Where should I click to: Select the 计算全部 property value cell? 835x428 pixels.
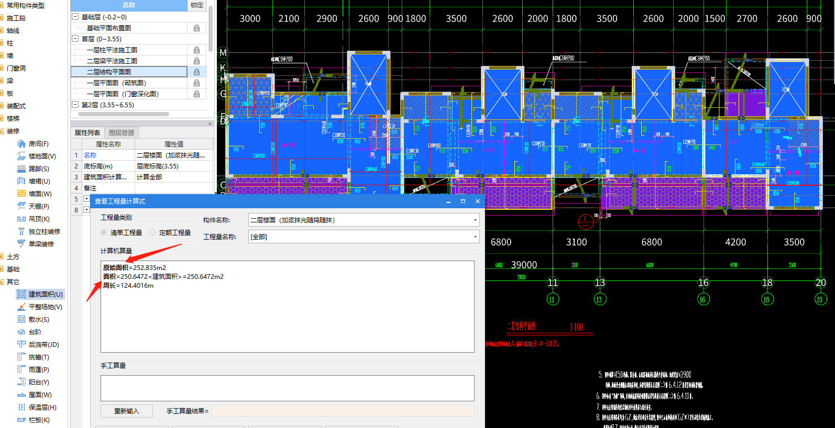(x=174, y=177)
